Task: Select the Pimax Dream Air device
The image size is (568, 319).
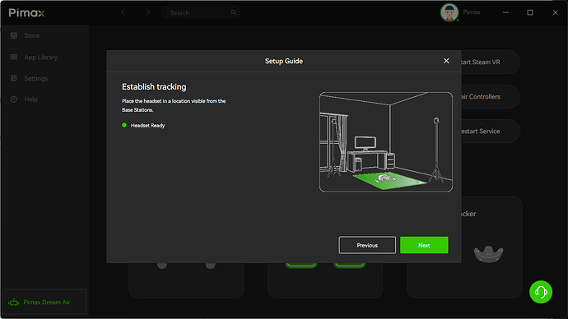Action: [x=44, y=302]
